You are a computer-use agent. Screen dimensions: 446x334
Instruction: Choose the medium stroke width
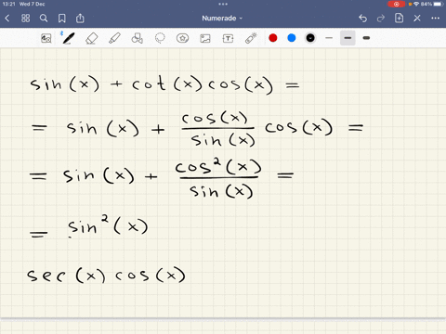[348, 38]
